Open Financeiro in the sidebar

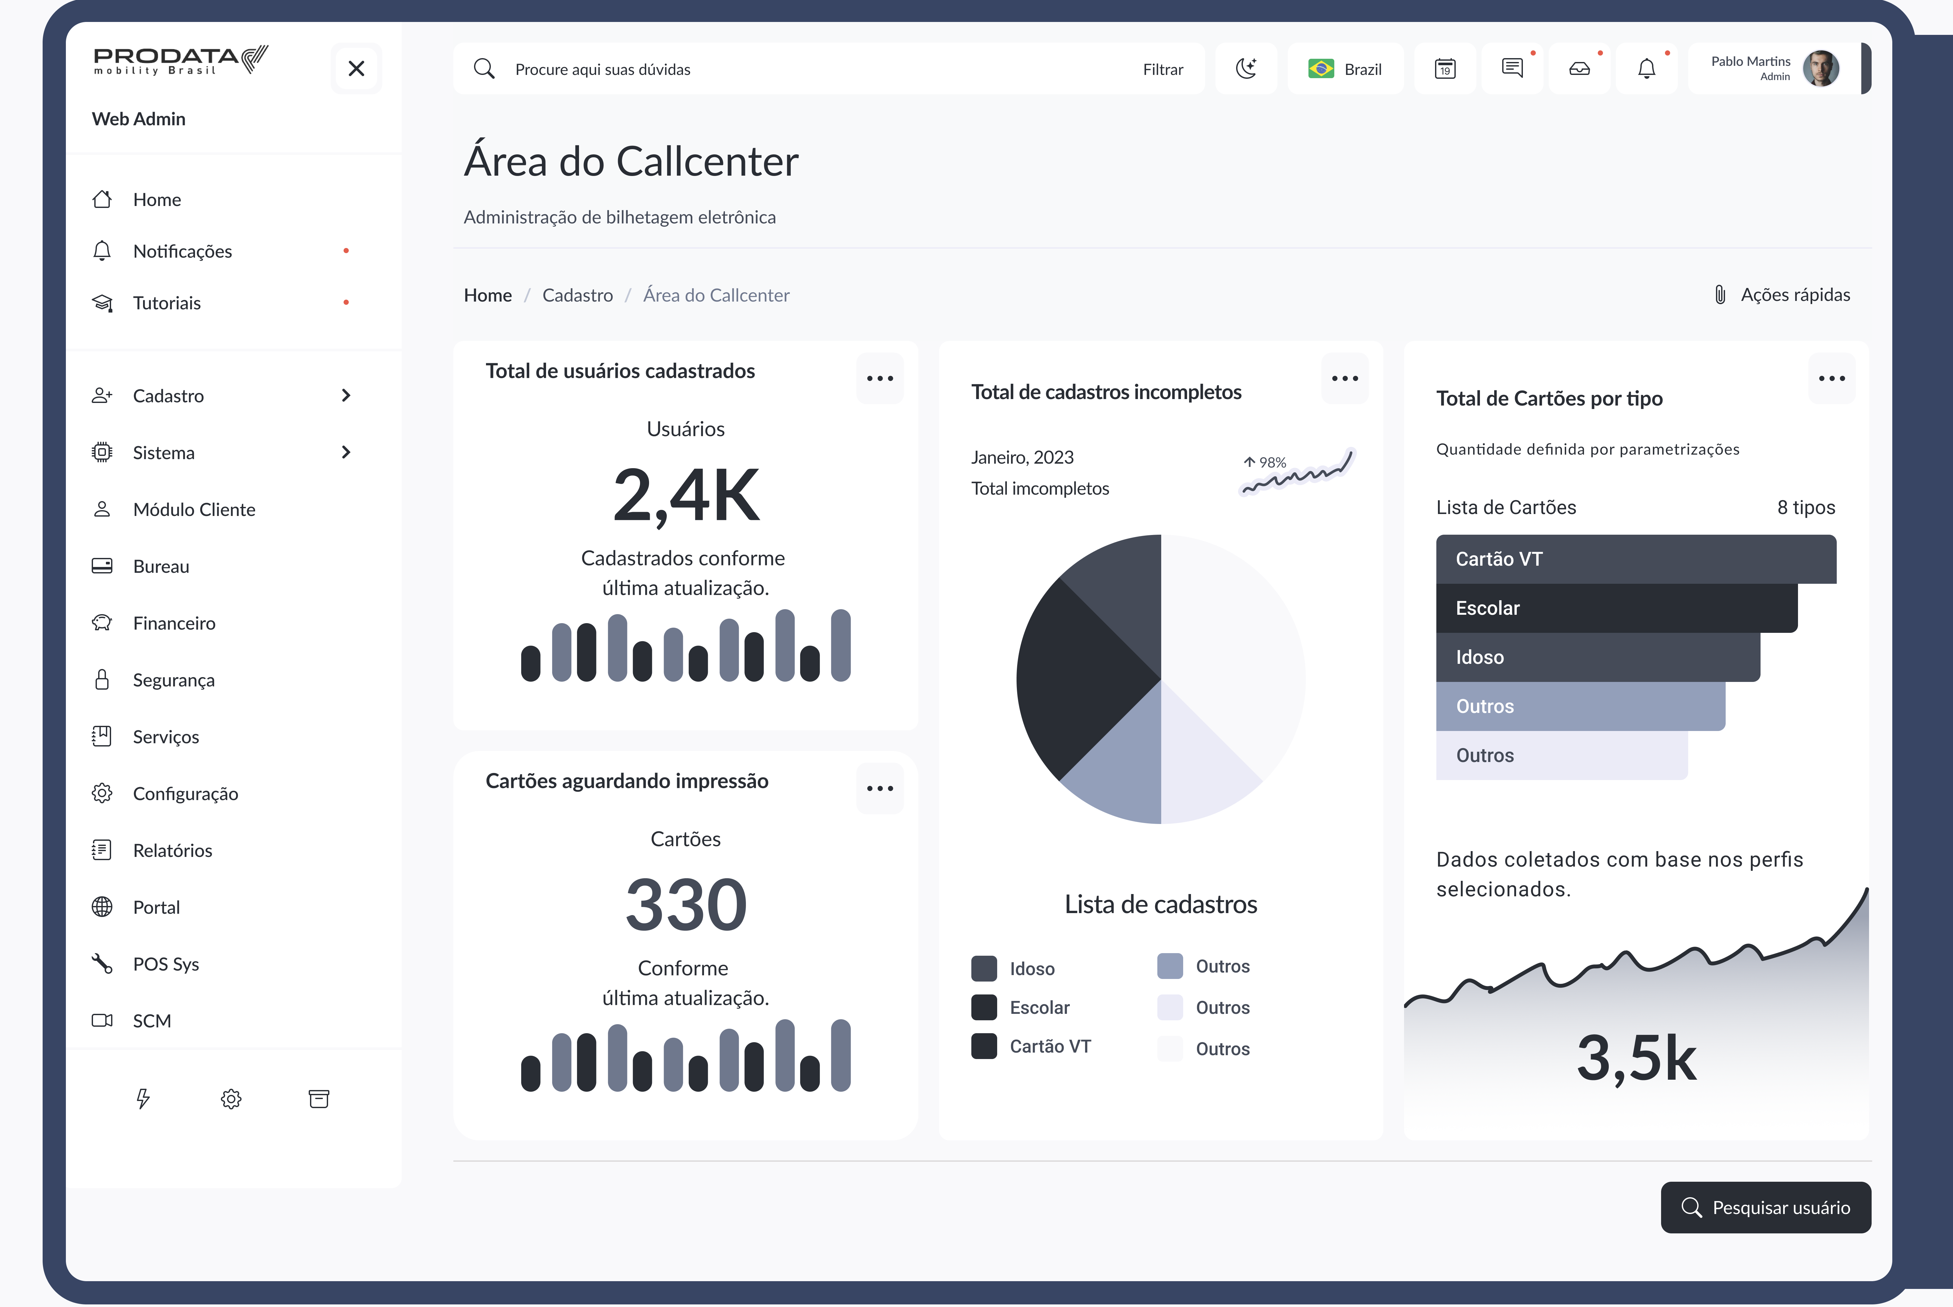(x=173, y=623)
